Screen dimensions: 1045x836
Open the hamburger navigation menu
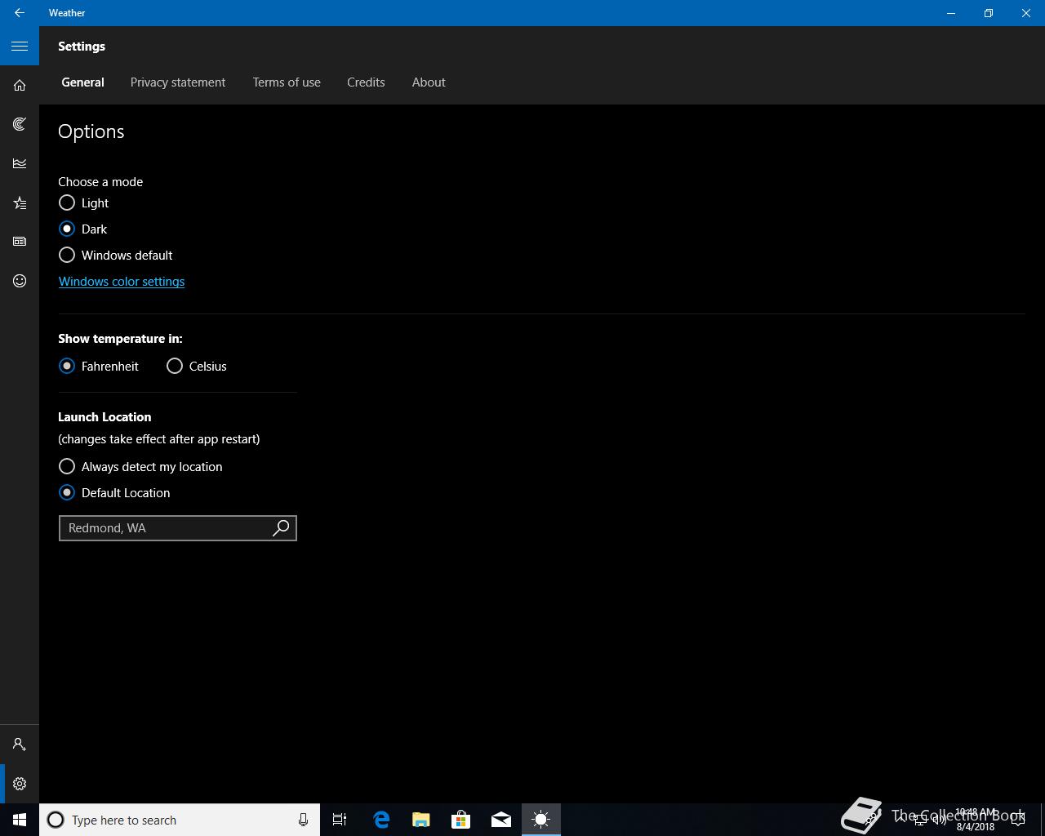pos(20,46)
